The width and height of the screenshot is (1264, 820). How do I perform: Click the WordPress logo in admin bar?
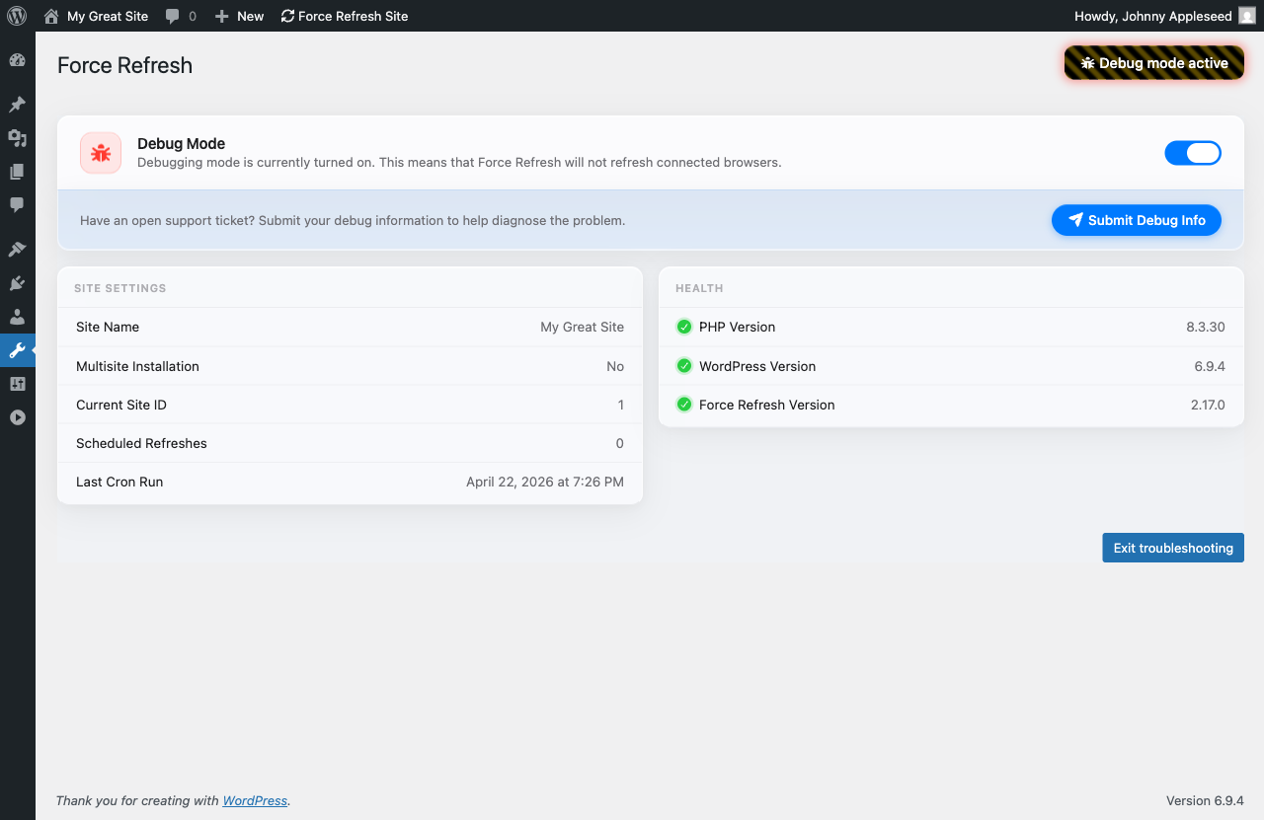[x=17, y=16]
